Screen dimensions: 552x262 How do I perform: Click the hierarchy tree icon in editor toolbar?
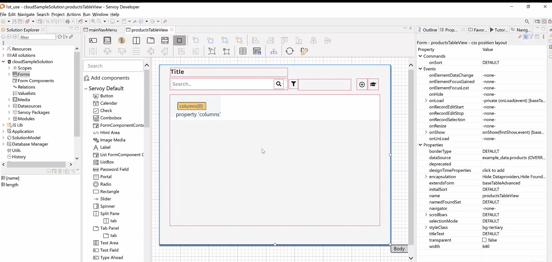click(274, 51)
